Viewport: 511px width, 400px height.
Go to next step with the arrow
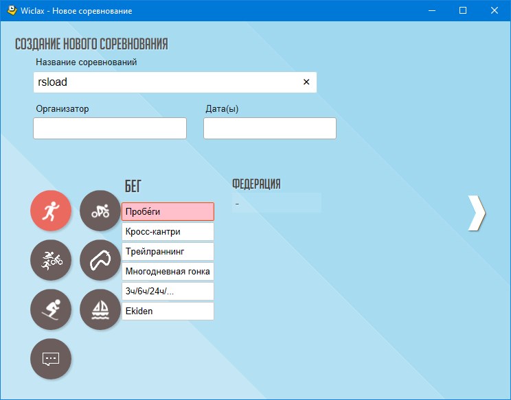click(x=477, y=213)
